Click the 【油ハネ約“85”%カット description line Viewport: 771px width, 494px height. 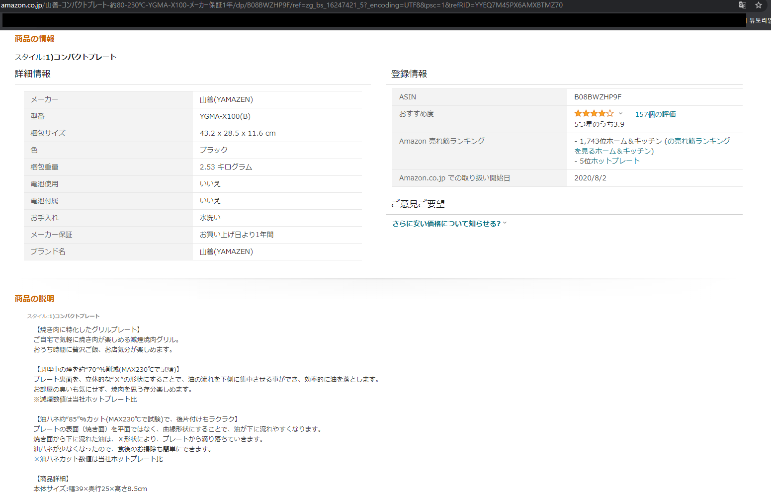click(137, 419)
